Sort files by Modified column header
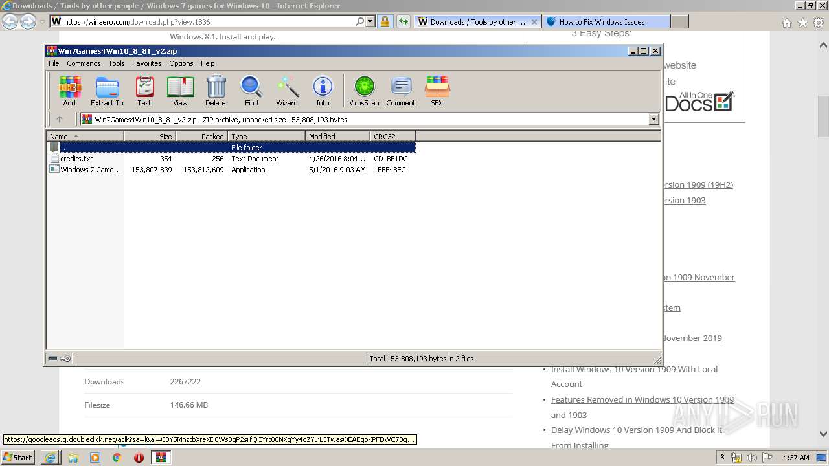This screenshot has height=466, width=829. coord(337,136)
